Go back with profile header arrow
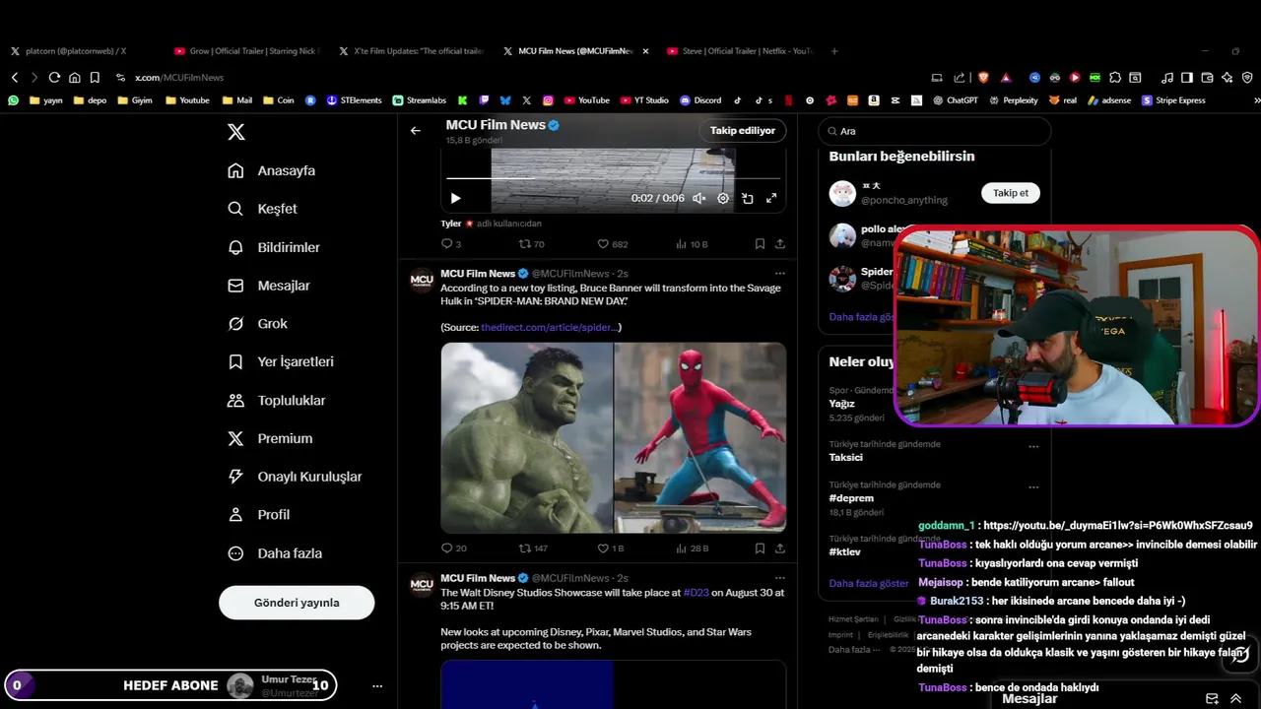The height and width of the screenshot is (709, 1261). click(x=416, y=130)
